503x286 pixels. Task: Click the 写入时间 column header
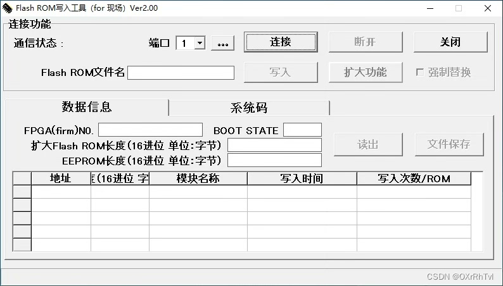tap(302, 178)
